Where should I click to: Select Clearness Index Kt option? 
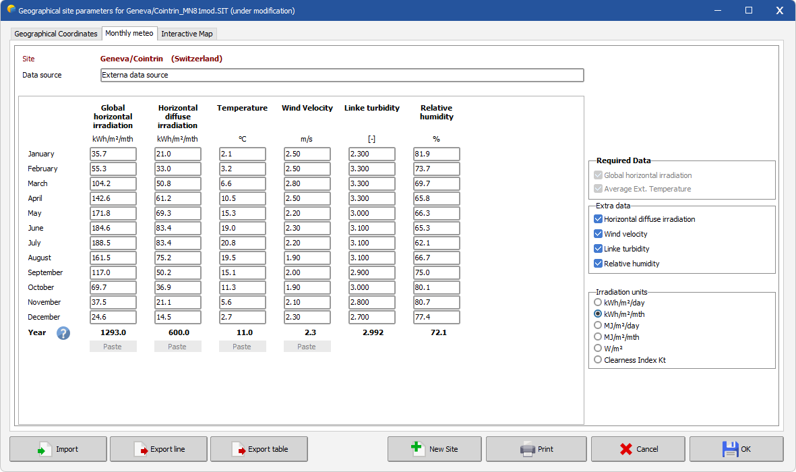[x=598, y=359]
